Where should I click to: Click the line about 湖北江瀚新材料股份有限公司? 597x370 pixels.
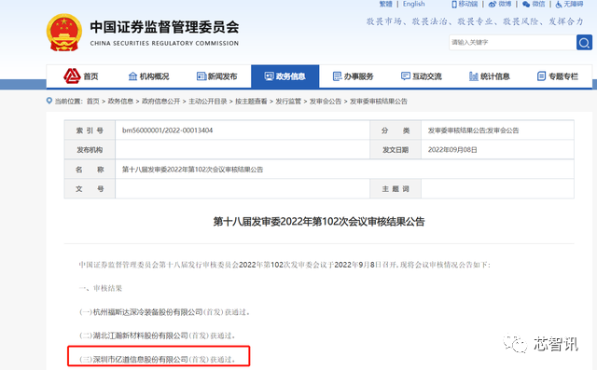[x=158, y=336]
